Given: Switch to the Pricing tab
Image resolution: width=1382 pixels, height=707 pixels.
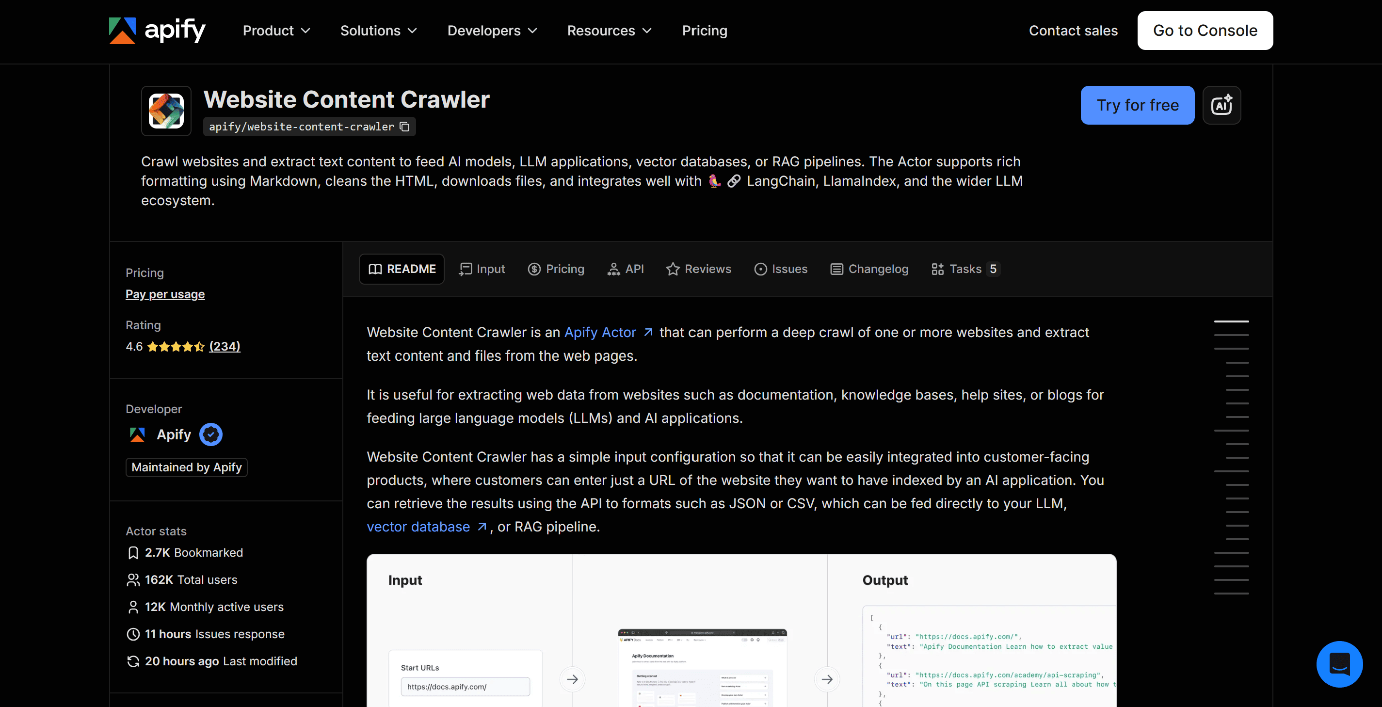Looking at the screenshot, I should click(x=556, y=269).
